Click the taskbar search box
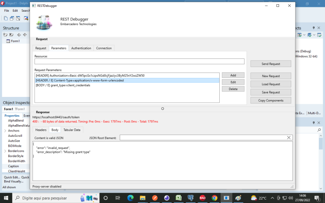The image size is (325, 203). click(x=56, y=198)
